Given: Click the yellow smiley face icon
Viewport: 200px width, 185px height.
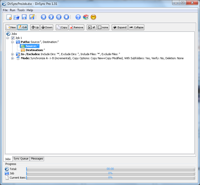Looking at the screenshot, I should [93, 17].
